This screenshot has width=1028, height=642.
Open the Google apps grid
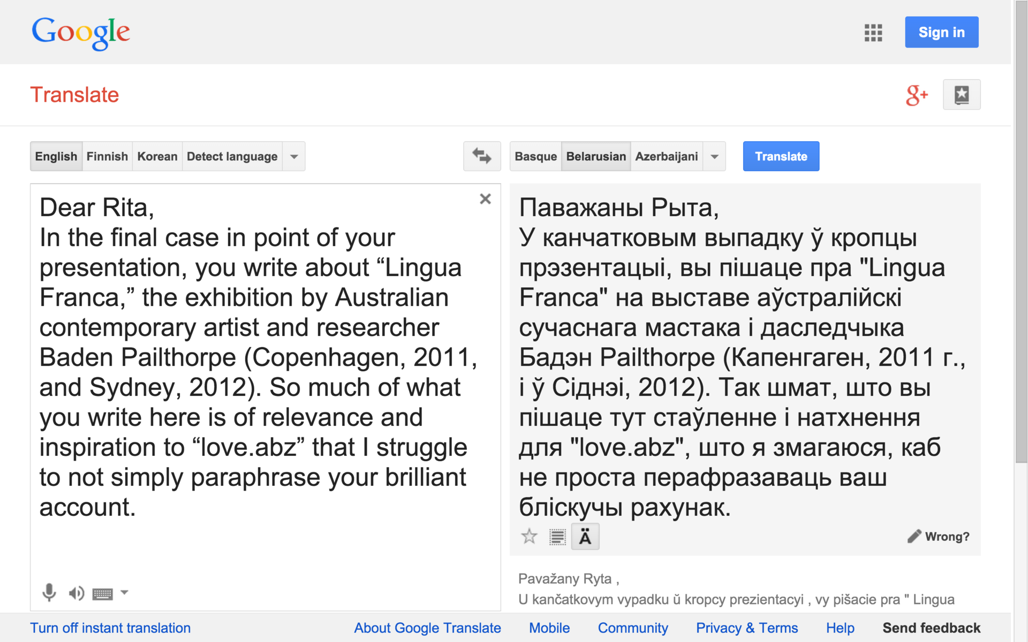[873, 33]
